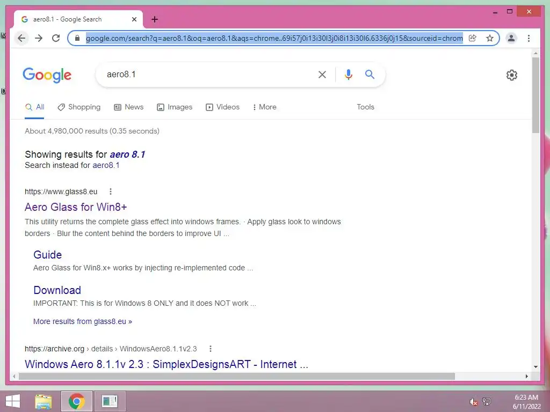
Task: Expand the More search categories menu
Action: (x=264, y=107)
